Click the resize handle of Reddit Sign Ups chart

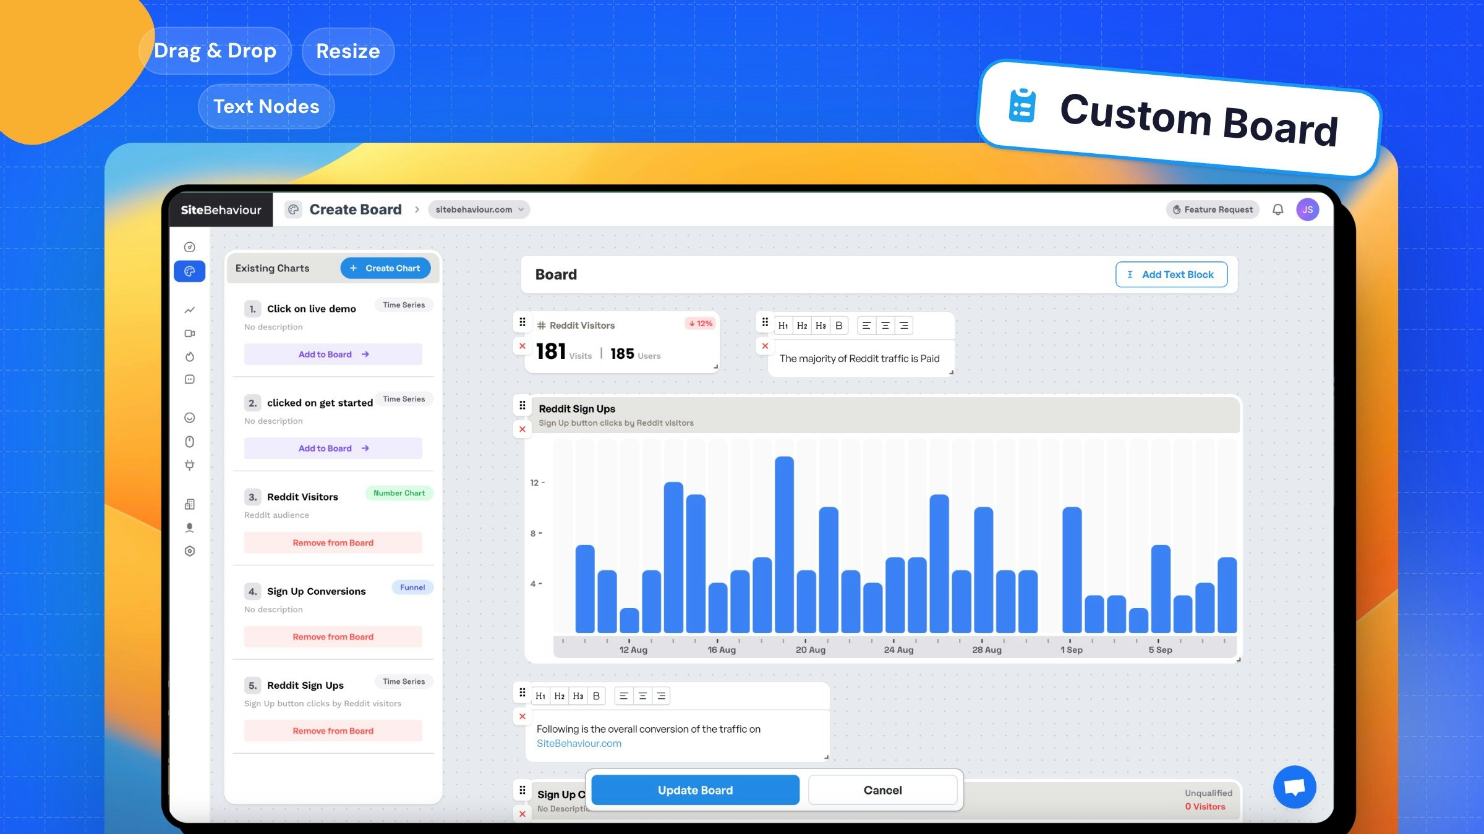(x=1238, y=660)
